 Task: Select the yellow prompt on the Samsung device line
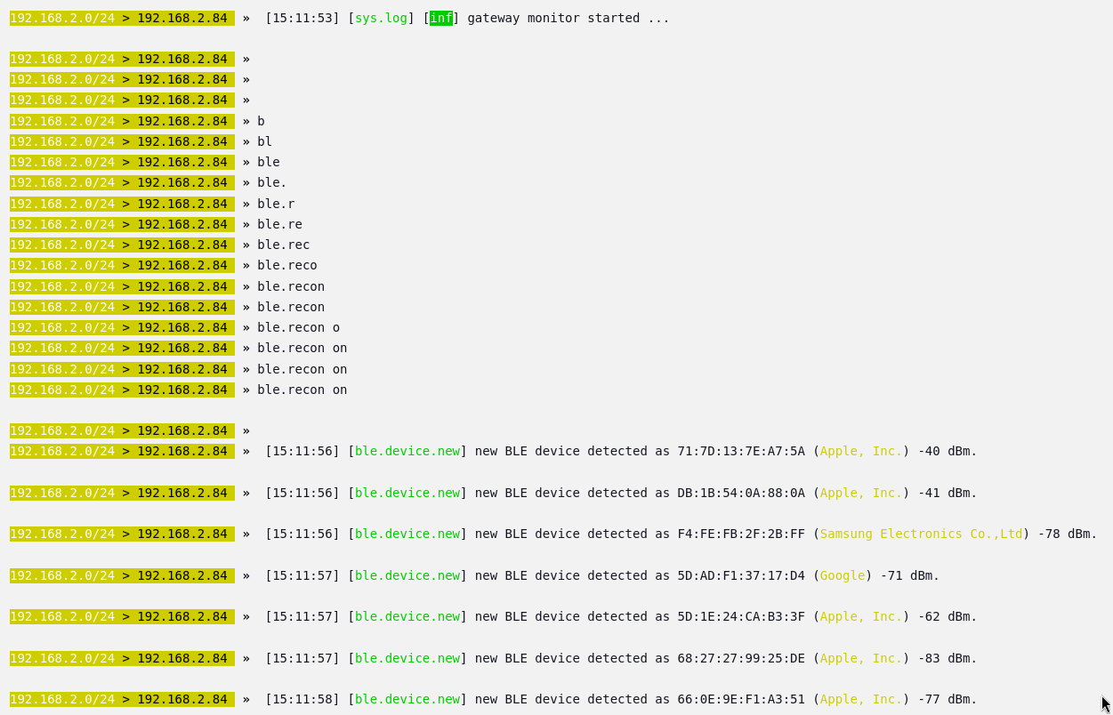pos(122,534)
